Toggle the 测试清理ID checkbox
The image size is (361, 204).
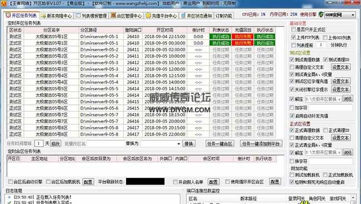325,59
